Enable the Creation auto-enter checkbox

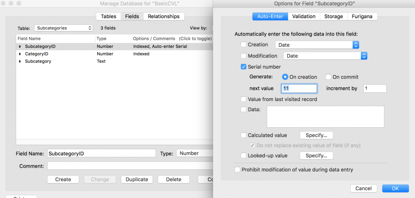[x=244, y=45]
